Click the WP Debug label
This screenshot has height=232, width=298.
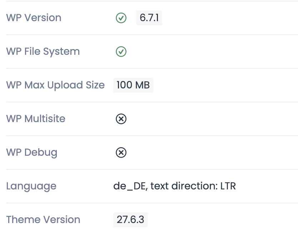point(32,153)
